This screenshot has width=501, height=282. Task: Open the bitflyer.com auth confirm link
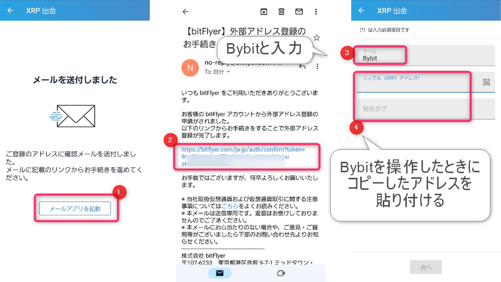pos(243,156)
